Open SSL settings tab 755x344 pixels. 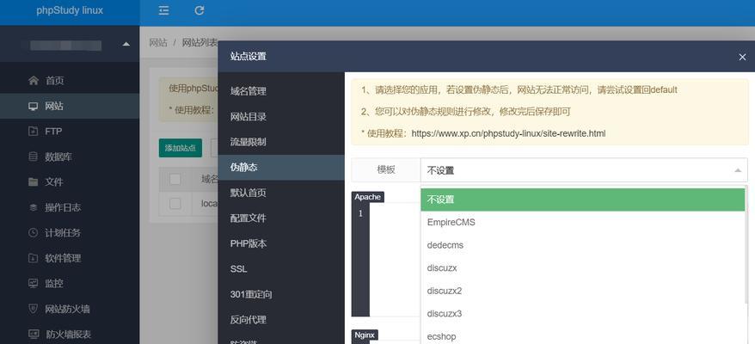[281, 269]
